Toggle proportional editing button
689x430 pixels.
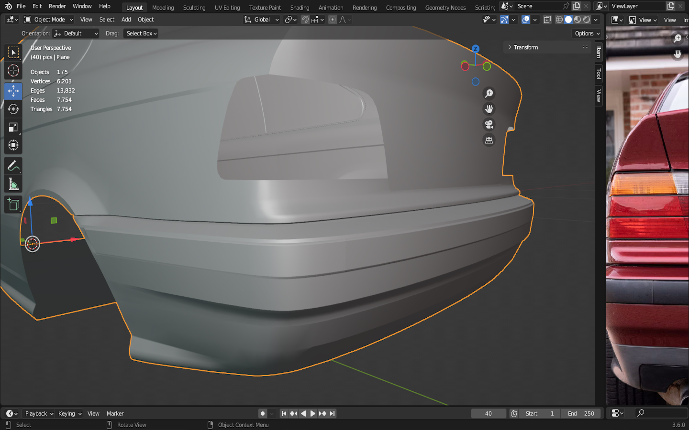(x=333, y=20)
